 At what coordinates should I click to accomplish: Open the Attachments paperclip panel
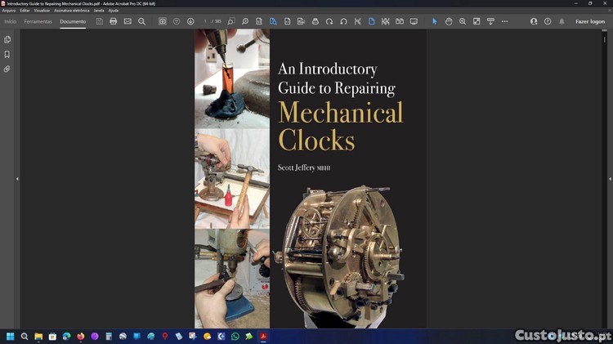7,69
